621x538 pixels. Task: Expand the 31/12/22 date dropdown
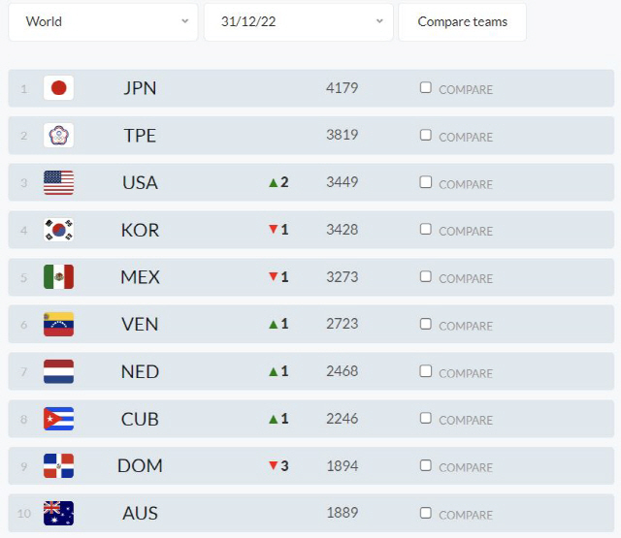click(x=299, y=21)
